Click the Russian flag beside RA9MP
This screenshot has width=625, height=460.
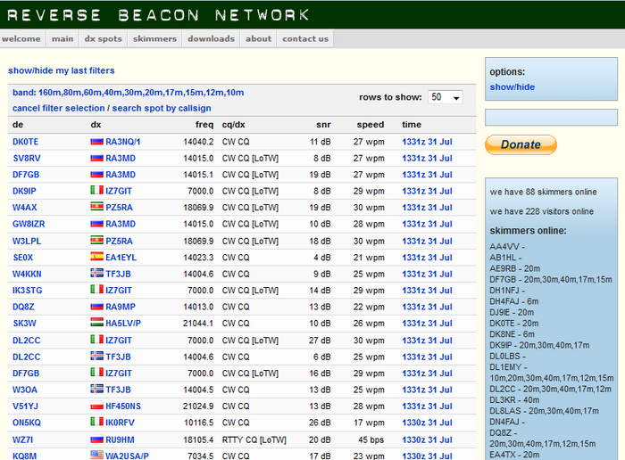(96, 307)
